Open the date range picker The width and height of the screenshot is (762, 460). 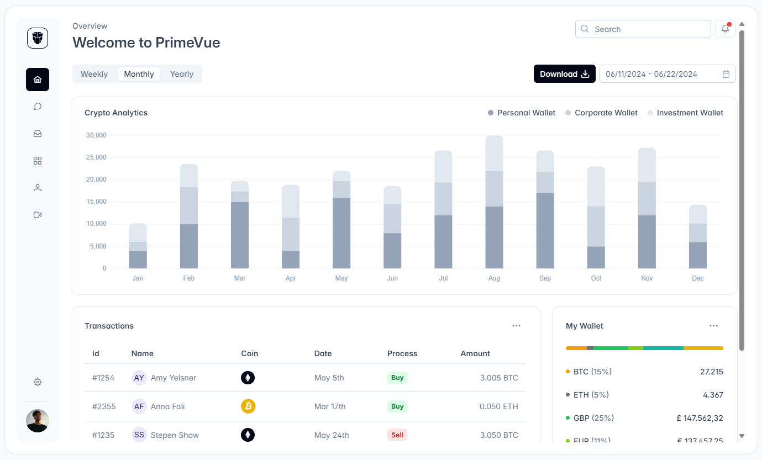pos(667,74)
